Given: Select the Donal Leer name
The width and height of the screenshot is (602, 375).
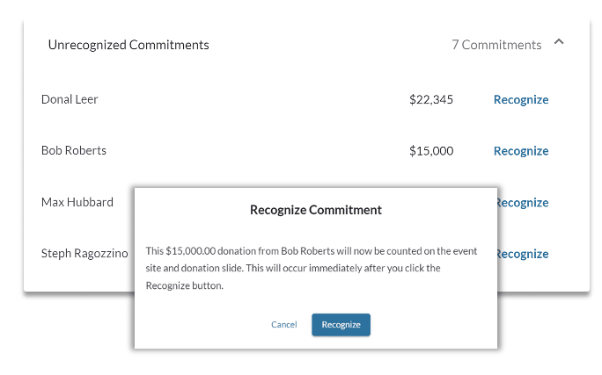Looking at the screenshot, I should (70, 99).
